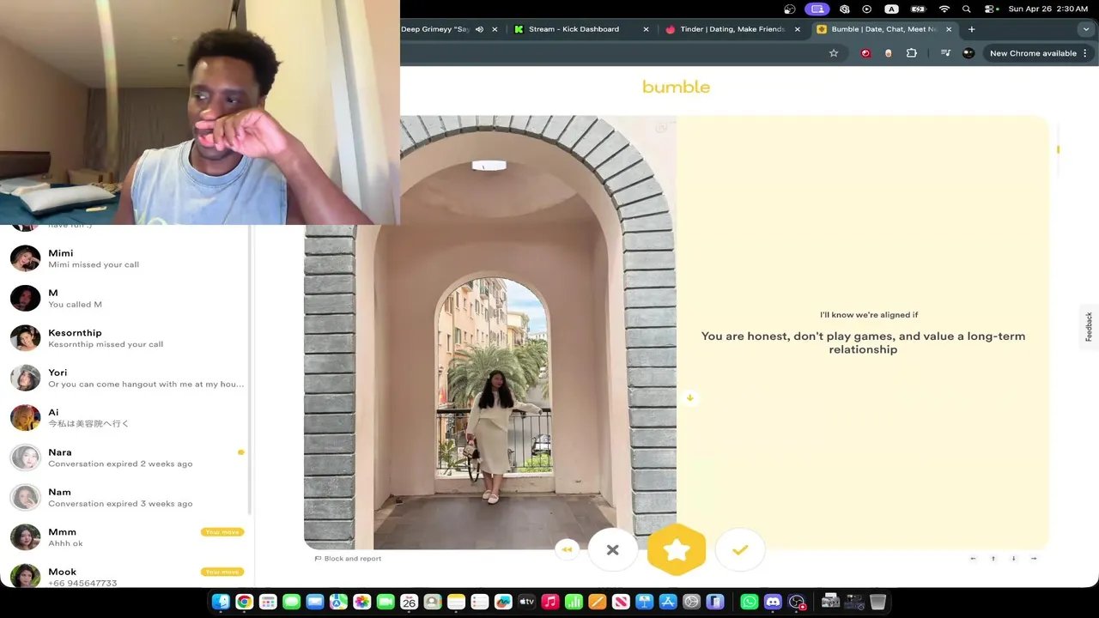The width and height of the screenshot is (1099, 618).
Task: Click the small down arrow key hint icon
Action: click(1013, 559)
